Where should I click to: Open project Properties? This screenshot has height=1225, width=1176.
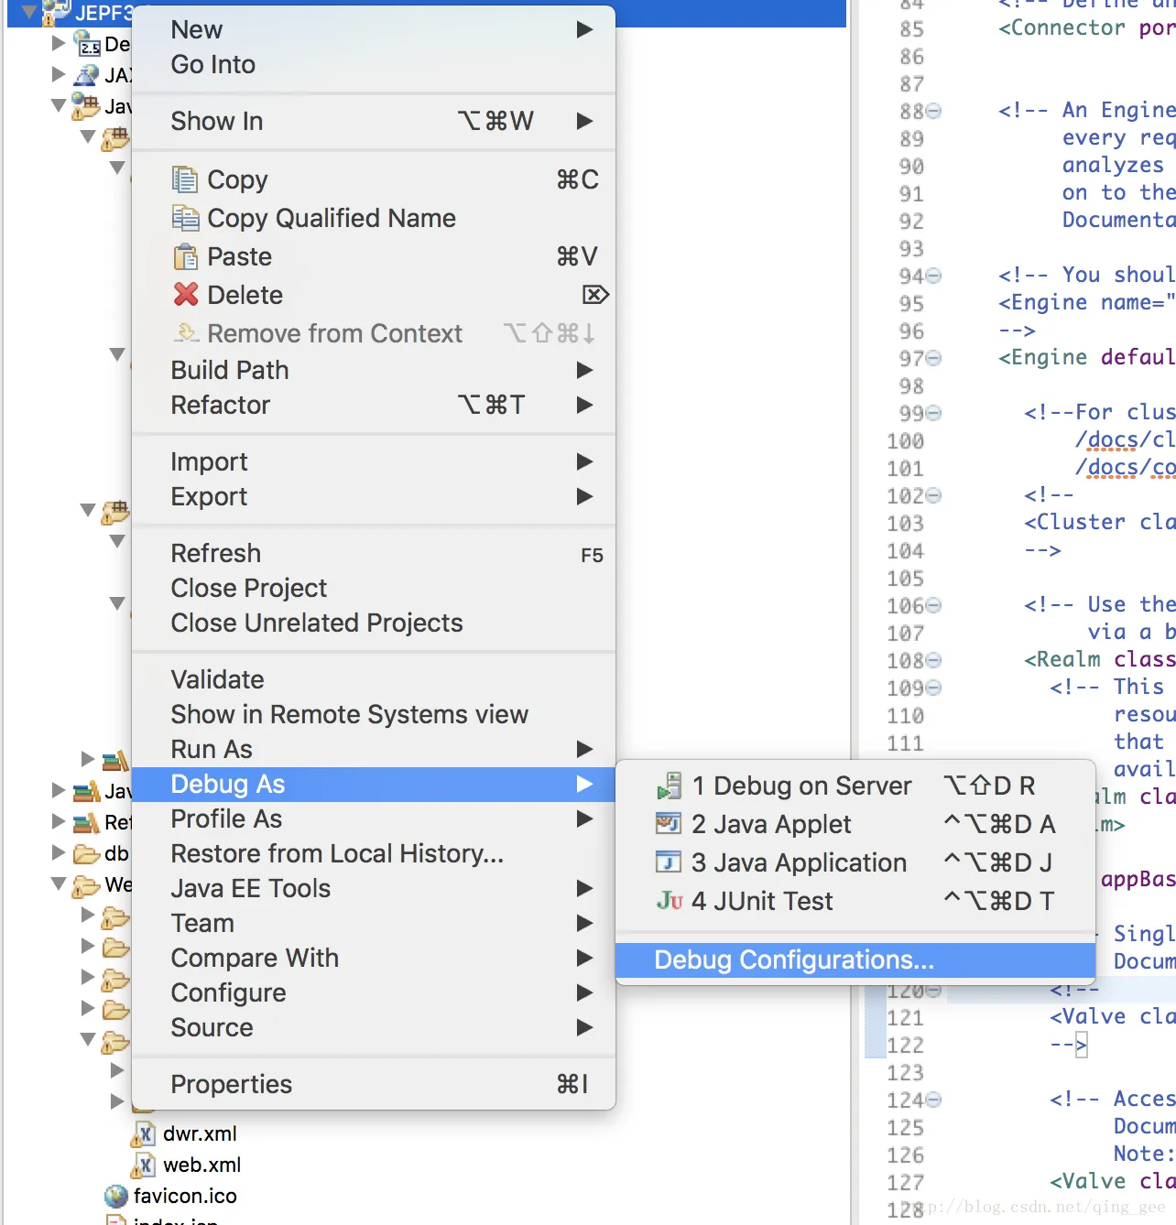pyautogui.click(x=374, y=1084)
